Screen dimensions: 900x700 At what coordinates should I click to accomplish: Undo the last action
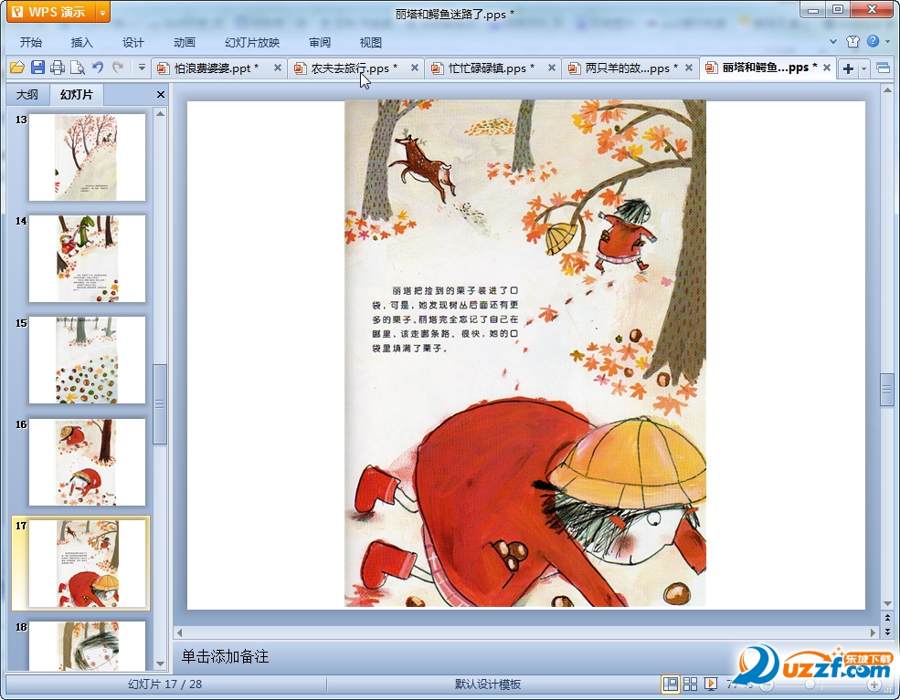coord(98,68)
